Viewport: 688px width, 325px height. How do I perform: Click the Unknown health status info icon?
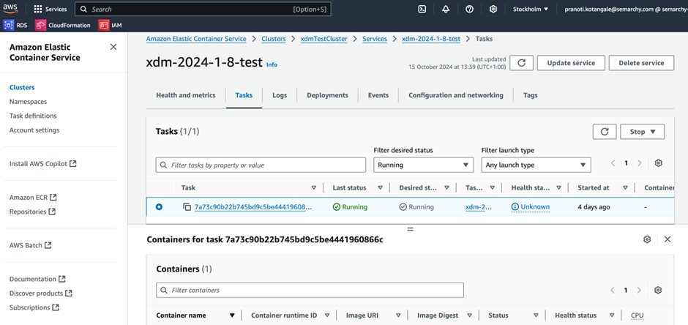point(515,207)
